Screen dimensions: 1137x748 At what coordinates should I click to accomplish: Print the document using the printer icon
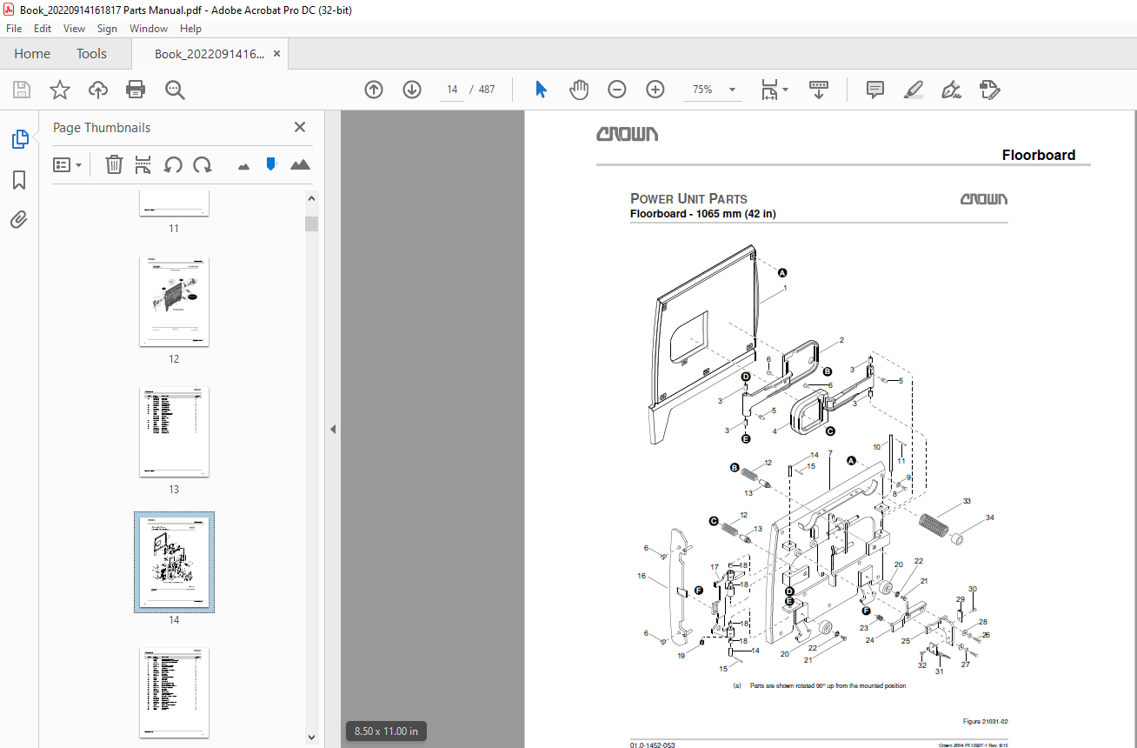click(x=136, y=90)
